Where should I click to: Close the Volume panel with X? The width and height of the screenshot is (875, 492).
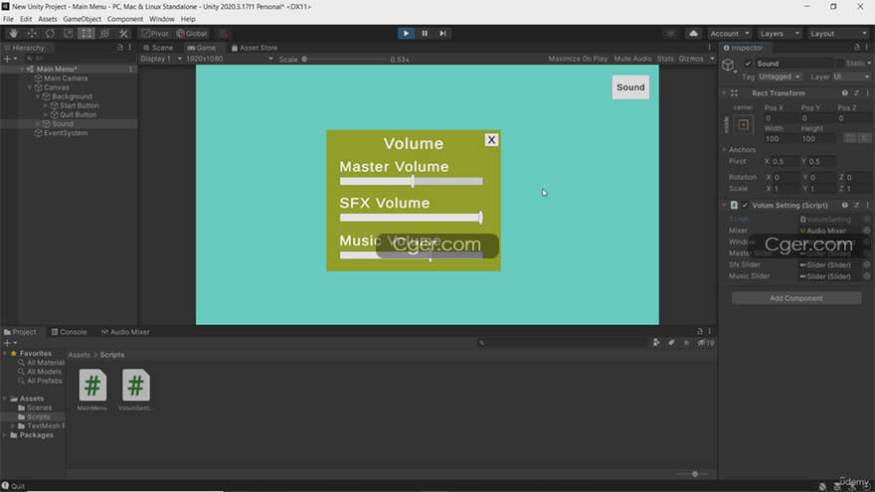coord(491,140)
